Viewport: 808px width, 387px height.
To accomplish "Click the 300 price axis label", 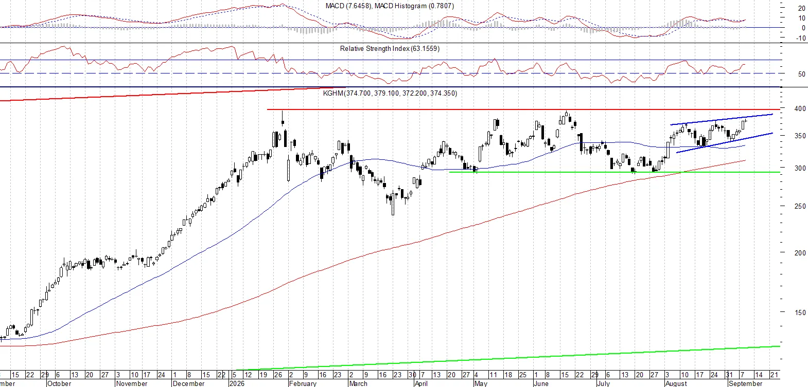I will click(x=800, y=168).
